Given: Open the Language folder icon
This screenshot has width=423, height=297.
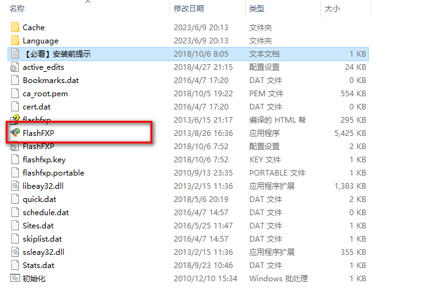Looking at the screenshot, I should (15, 40).
